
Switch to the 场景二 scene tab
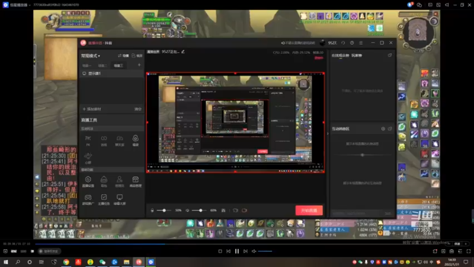coord(103,65)
